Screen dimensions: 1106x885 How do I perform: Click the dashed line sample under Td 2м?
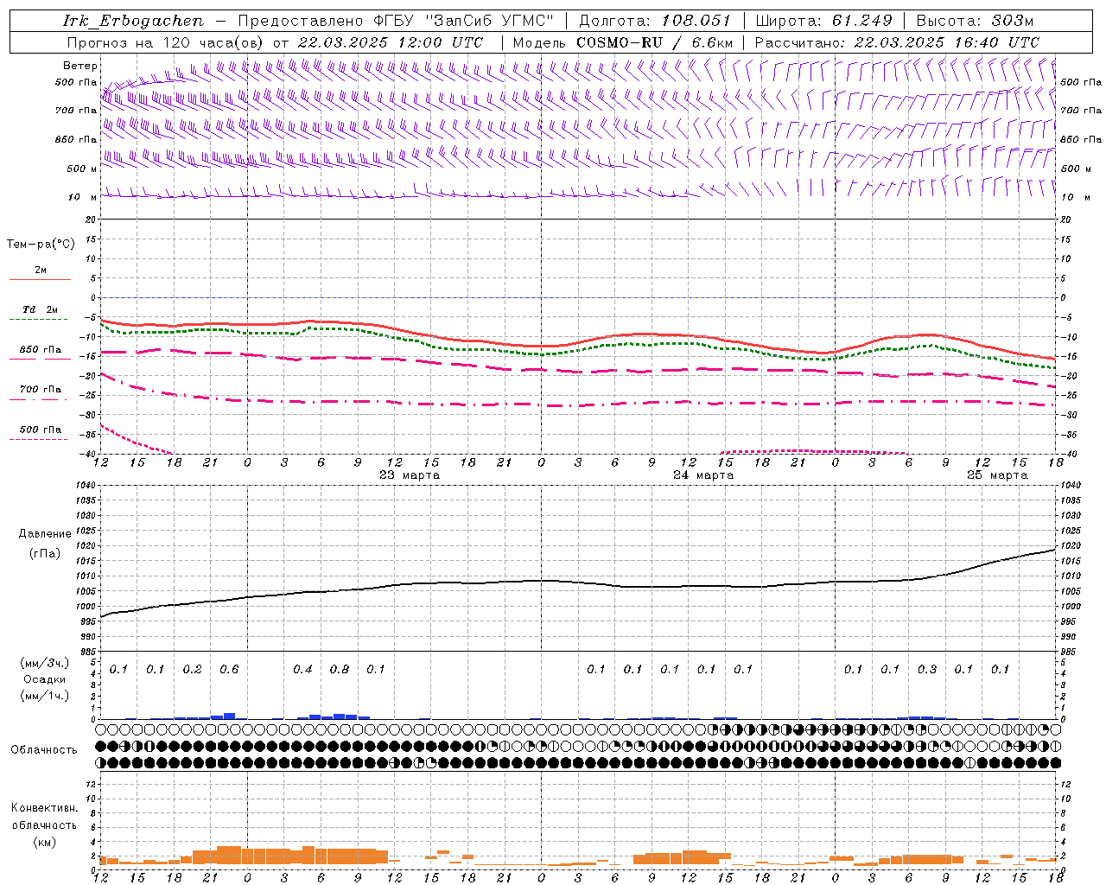click(38, 320)
